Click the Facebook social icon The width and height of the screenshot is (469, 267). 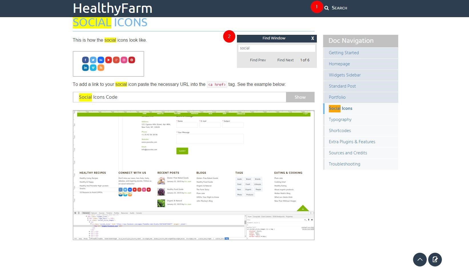coord(85,60)
